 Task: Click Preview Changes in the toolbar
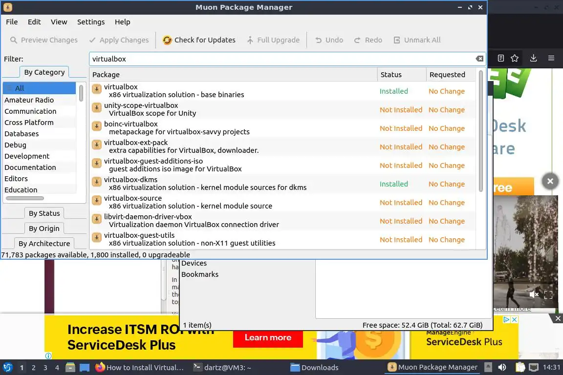tap(44, 40)
